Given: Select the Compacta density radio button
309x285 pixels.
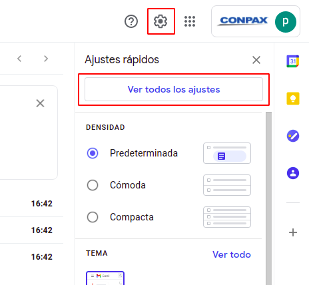Looking at the screenshot, I should click(x=93, y=217).
